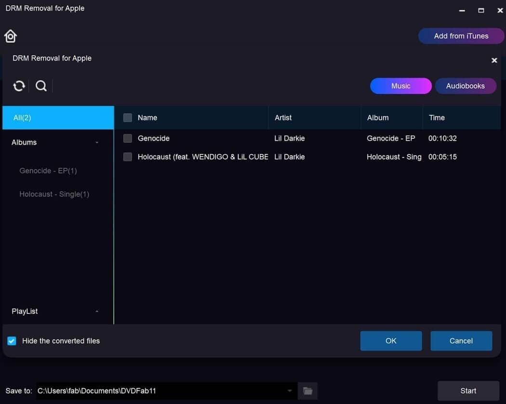Image resolution: width=506 pixels, height=404 pixels.
Task: Check the Holocaust track checkbox
Action: point(128,157)
